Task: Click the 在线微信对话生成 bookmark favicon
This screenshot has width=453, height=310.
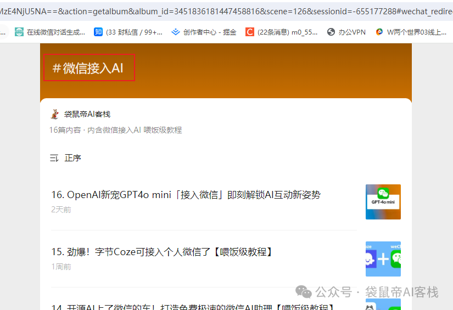Action: 19,32
